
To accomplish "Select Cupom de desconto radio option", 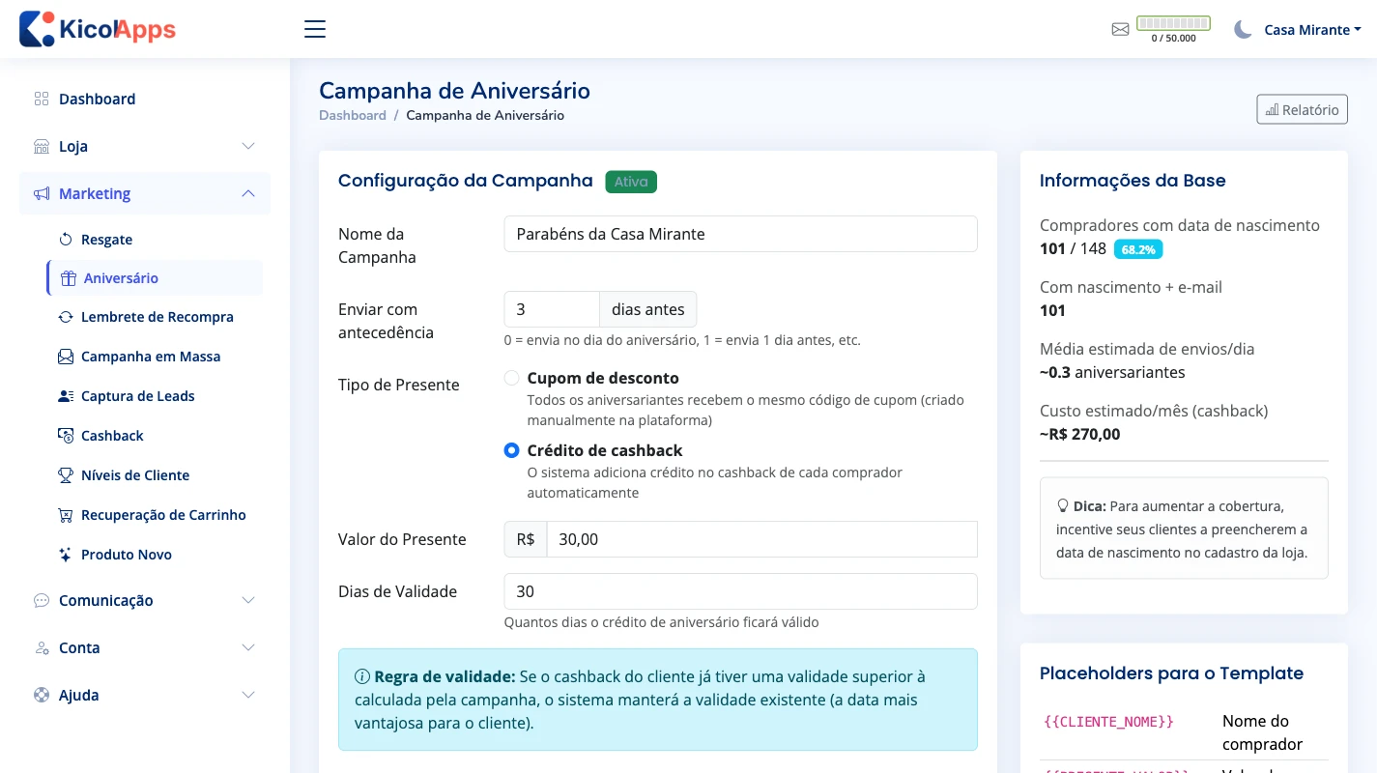I will tap(512, 378).
